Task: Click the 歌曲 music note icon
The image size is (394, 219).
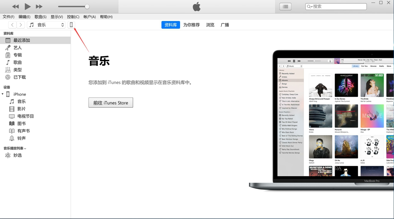Action: 8,62
